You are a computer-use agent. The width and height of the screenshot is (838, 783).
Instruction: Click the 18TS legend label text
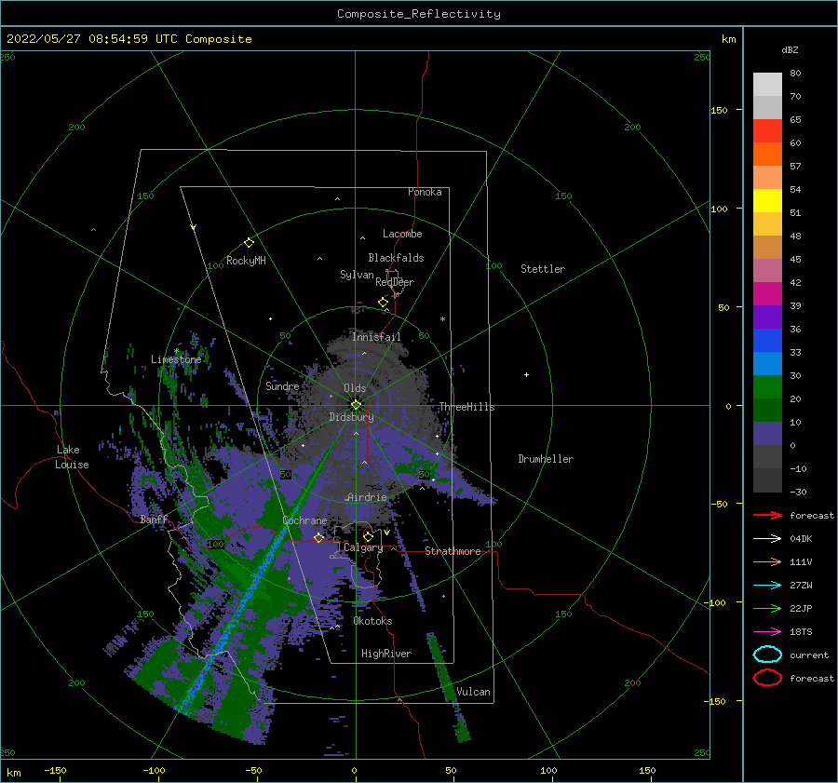point(801,632)
